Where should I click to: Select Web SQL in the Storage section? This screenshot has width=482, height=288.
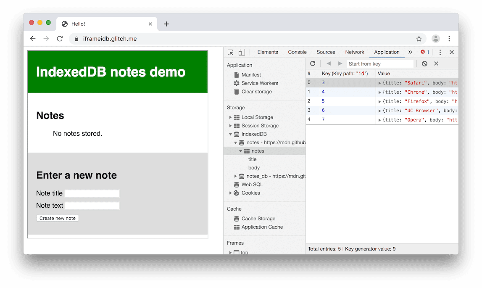point(253,184)
